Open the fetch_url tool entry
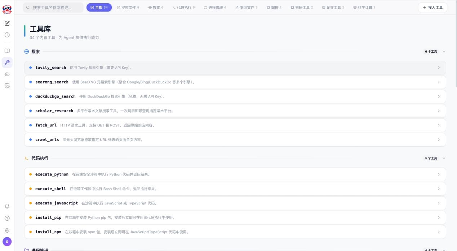This screenshot has height=251, width=457. [x=235, y=125]
